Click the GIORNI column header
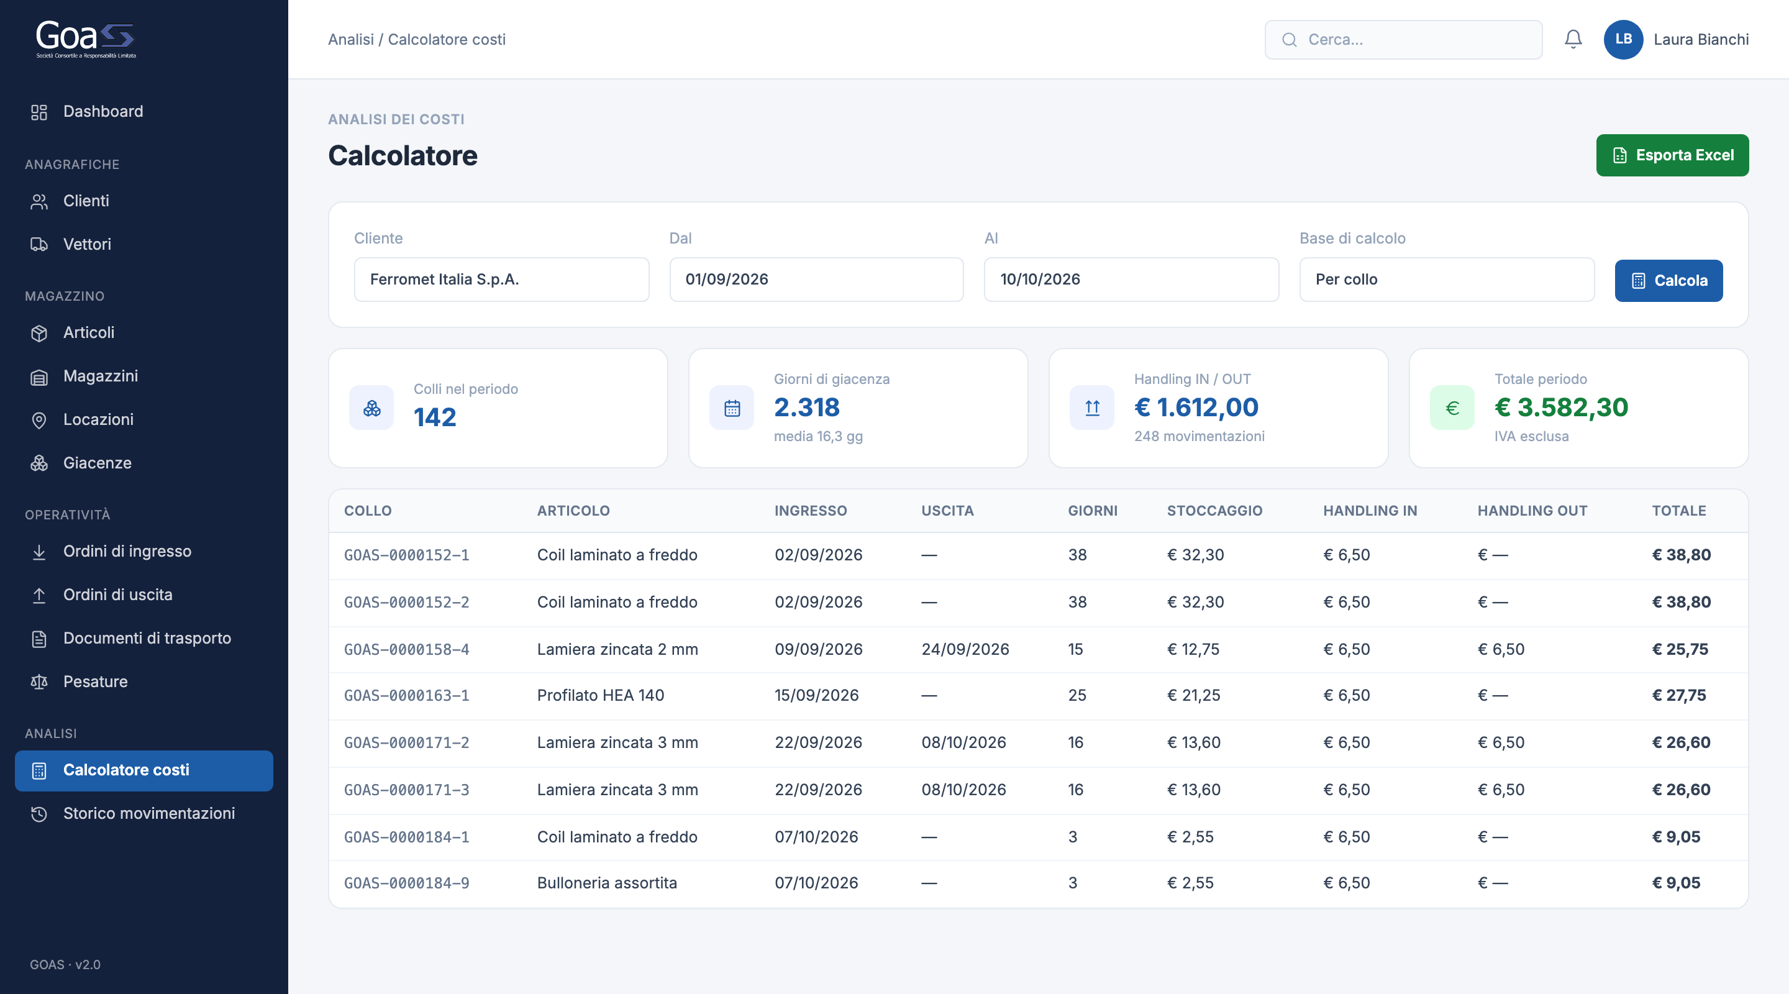This screenshot has height=994, width=1789. [1093, 511]
